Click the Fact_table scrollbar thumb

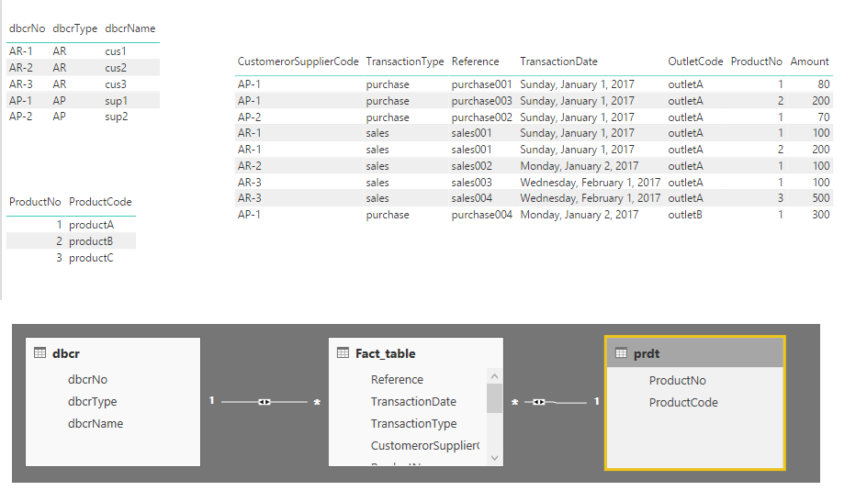pyautogui.click(x=494, y=397)
